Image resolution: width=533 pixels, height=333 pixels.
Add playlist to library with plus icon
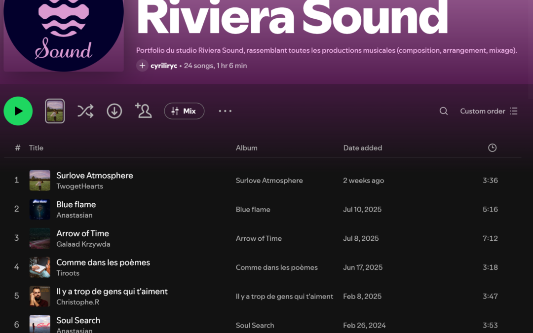tap(142, 66)
